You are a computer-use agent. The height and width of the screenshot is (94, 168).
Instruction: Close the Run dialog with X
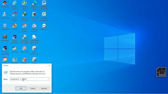coord(49,66)
